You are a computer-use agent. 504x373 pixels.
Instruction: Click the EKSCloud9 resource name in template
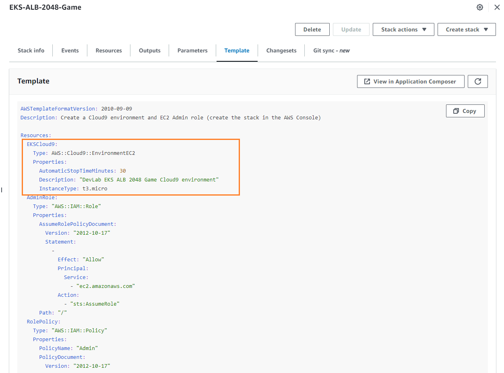pos(42,144)
